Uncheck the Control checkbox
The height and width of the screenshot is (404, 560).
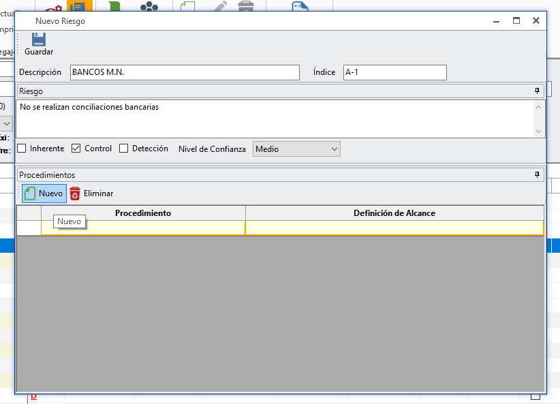coord(76,149)
